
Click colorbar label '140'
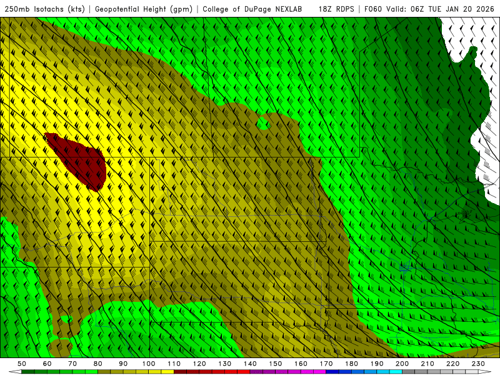click(x=250, y=364)
